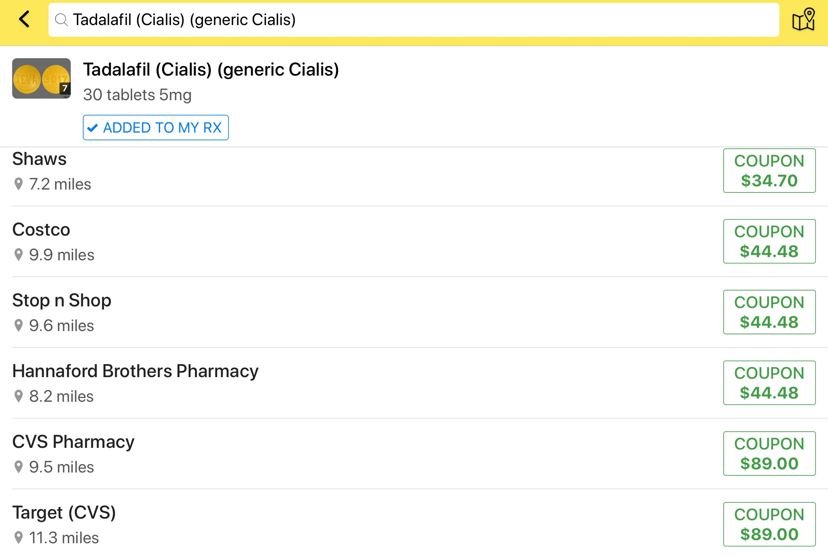
Task: Go back using the left arrow icon
Action: pyautogui.click(x=24, y=19)
